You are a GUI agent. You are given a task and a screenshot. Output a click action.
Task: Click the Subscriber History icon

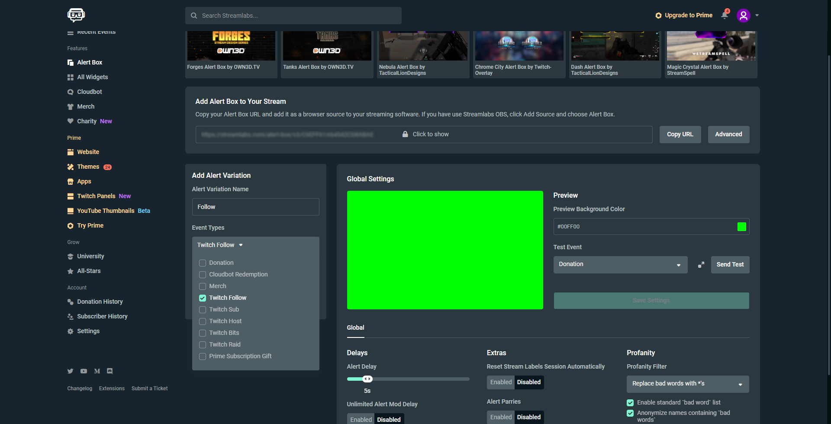click(x=71, y=317)
